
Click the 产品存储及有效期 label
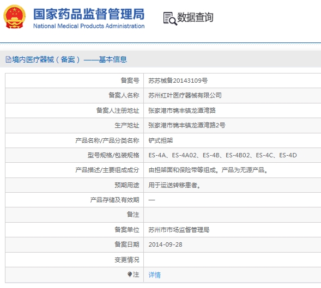[114, 200]
